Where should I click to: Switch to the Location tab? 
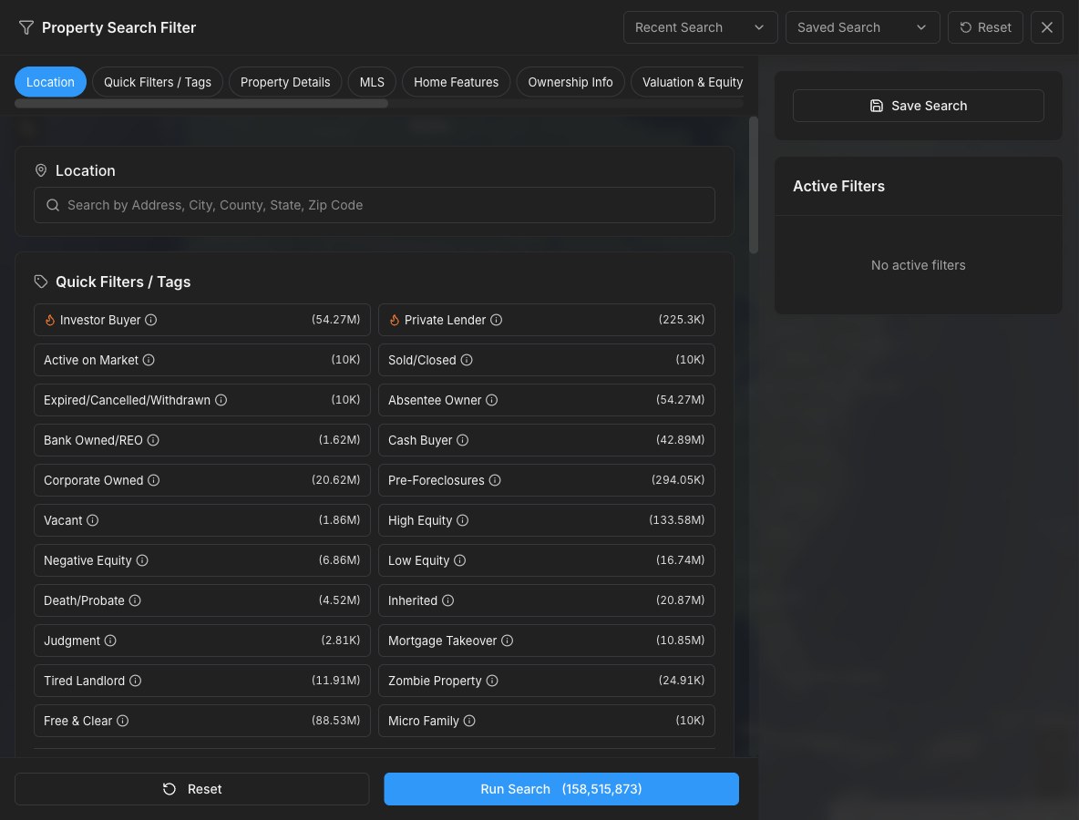[50, 82]
